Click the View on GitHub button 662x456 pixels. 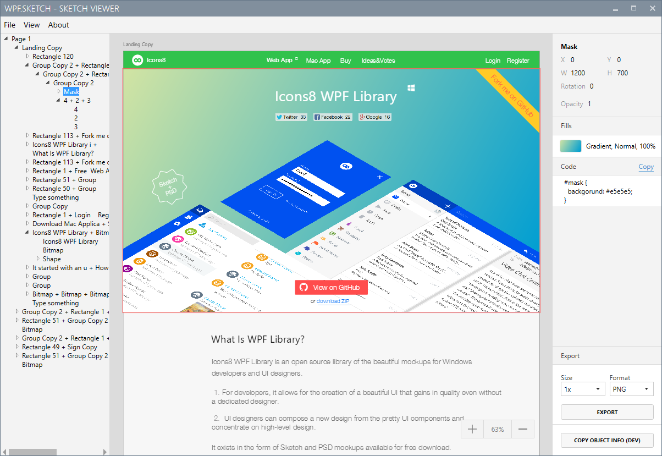tap(331, 287)
